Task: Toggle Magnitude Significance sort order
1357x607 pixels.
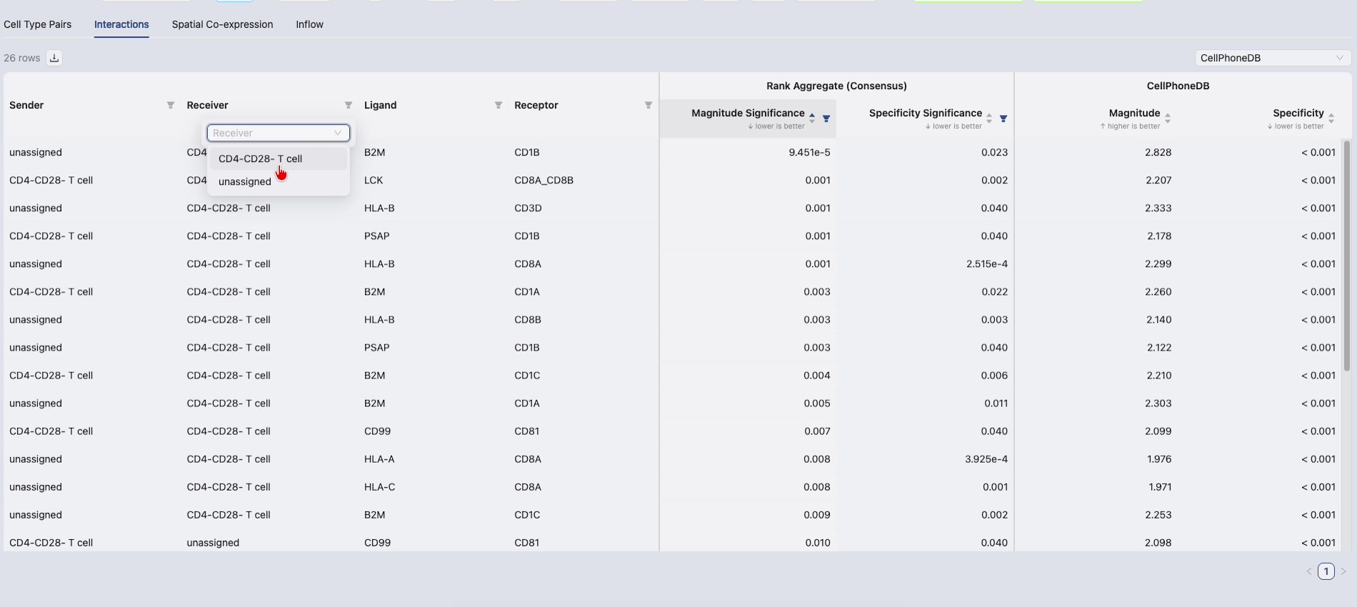Action: 812,119
